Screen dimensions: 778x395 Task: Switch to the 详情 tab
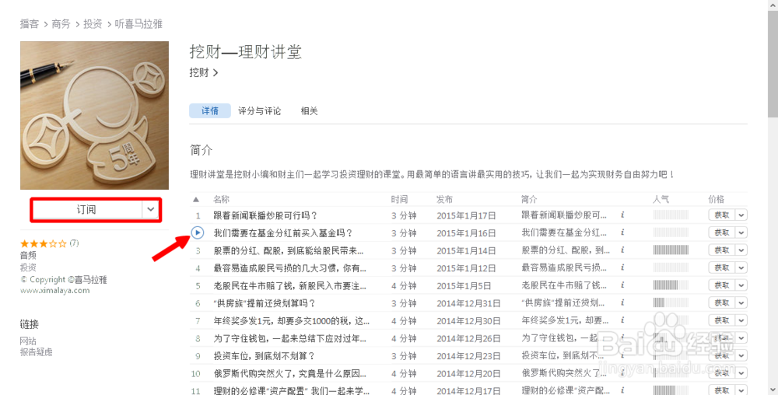coord(210,111)
